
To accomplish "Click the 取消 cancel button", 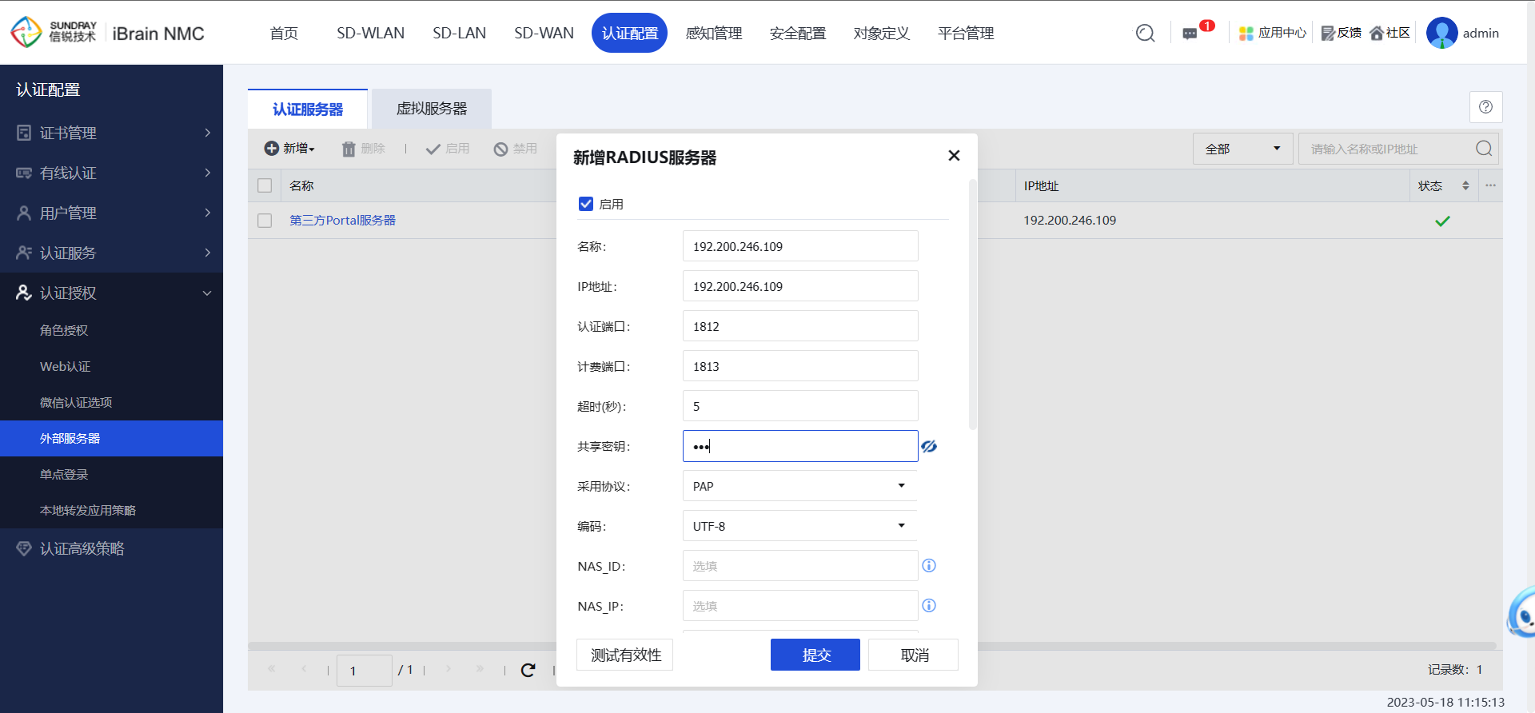I will 914,655.
